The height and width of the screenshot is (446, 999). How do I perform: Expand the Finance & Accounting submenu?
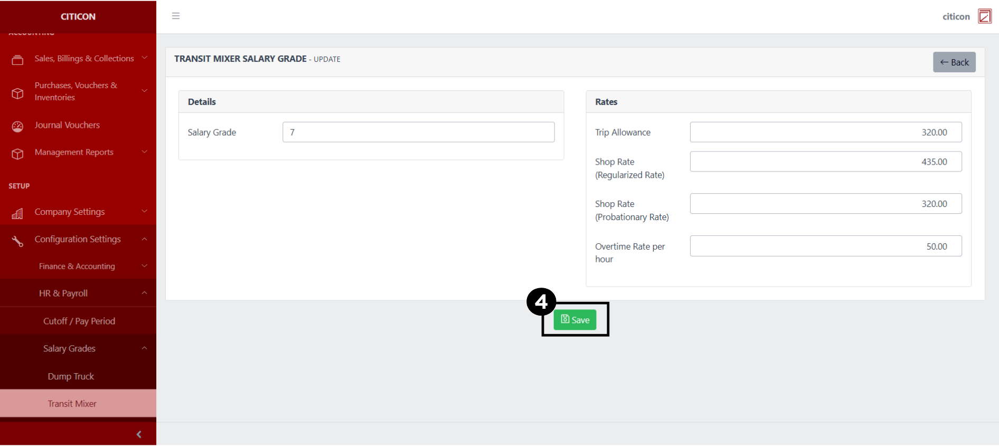click(144, 265)
